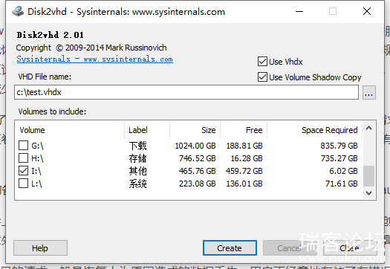Click the volume list scroll down arrow

point(369,193)
